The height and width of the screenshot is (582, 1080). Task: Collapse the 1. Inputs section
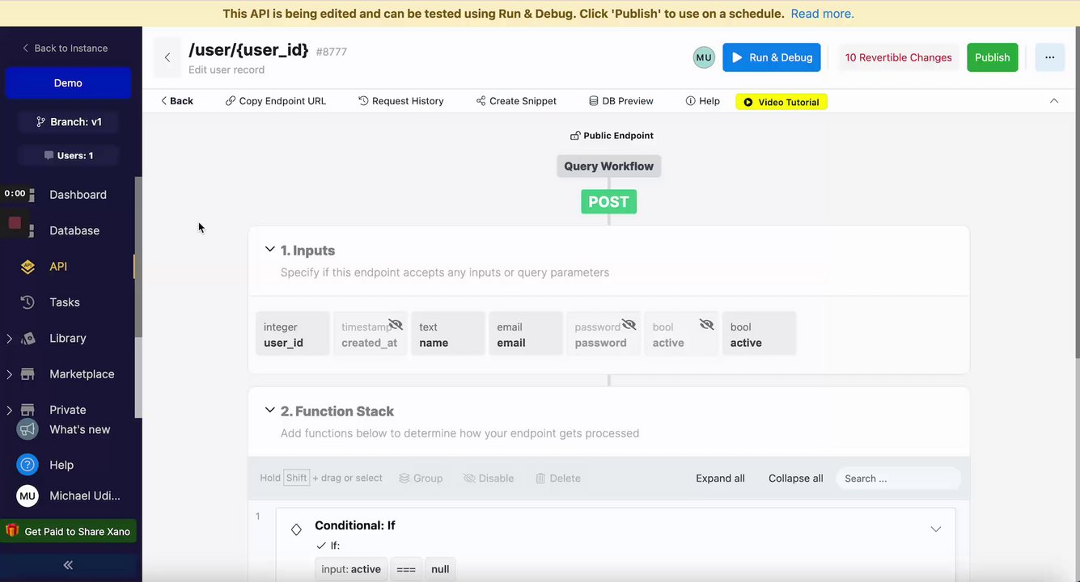tap(270, 250)
